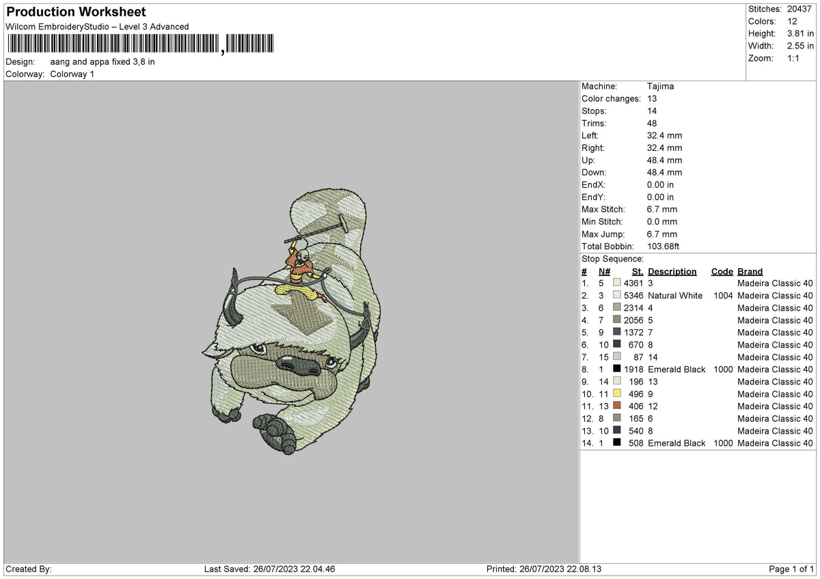Click the Stitches value 20437

coord(800,9)
